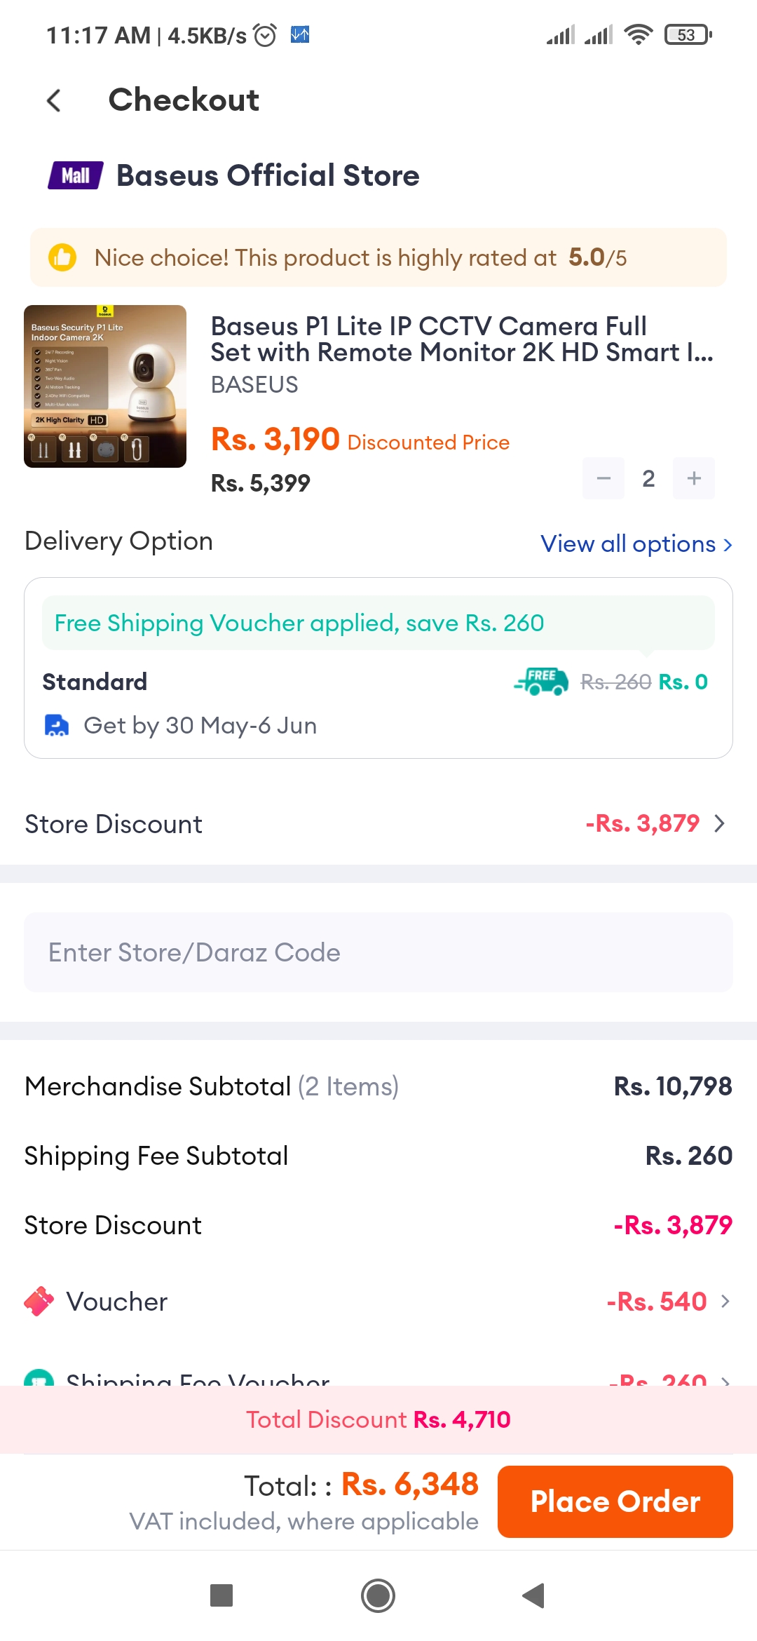This screenshot has width=757, height=1641.
Task: Tap the thumbs-up rating icon
Action: point(62,257)
